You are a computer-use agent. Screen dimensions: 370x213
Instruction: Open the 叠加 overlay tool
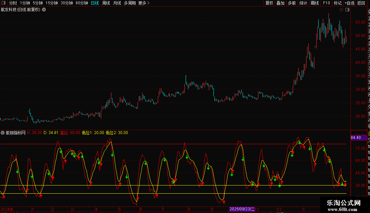click(280, 3)
